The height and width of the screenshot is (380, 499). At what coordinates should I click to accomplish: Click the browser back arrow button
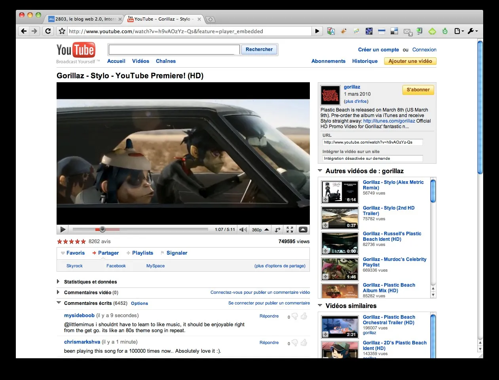24,31
